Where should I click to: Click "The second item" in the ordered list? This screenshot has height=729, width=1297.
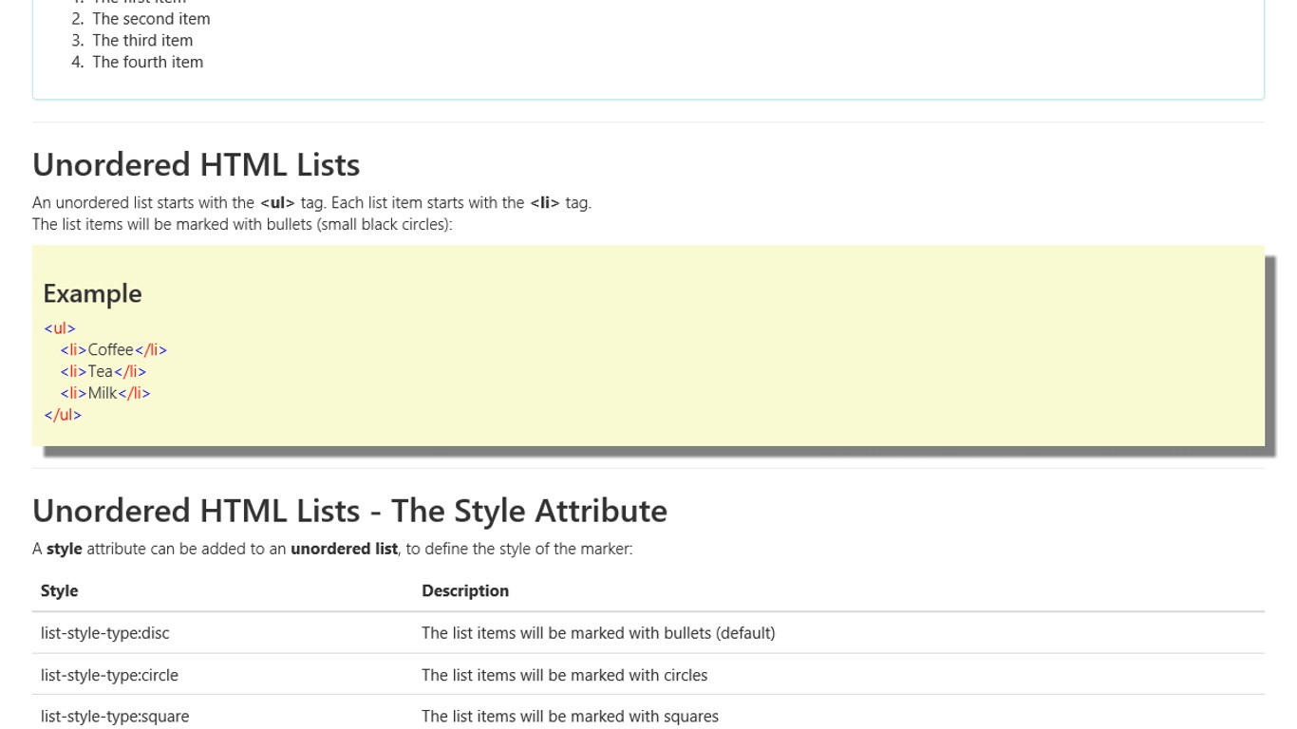click(x=151, y=19)
